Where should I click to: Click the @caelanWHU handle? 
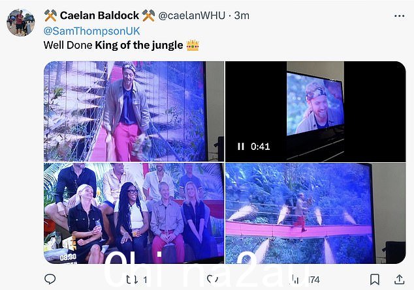192,16
